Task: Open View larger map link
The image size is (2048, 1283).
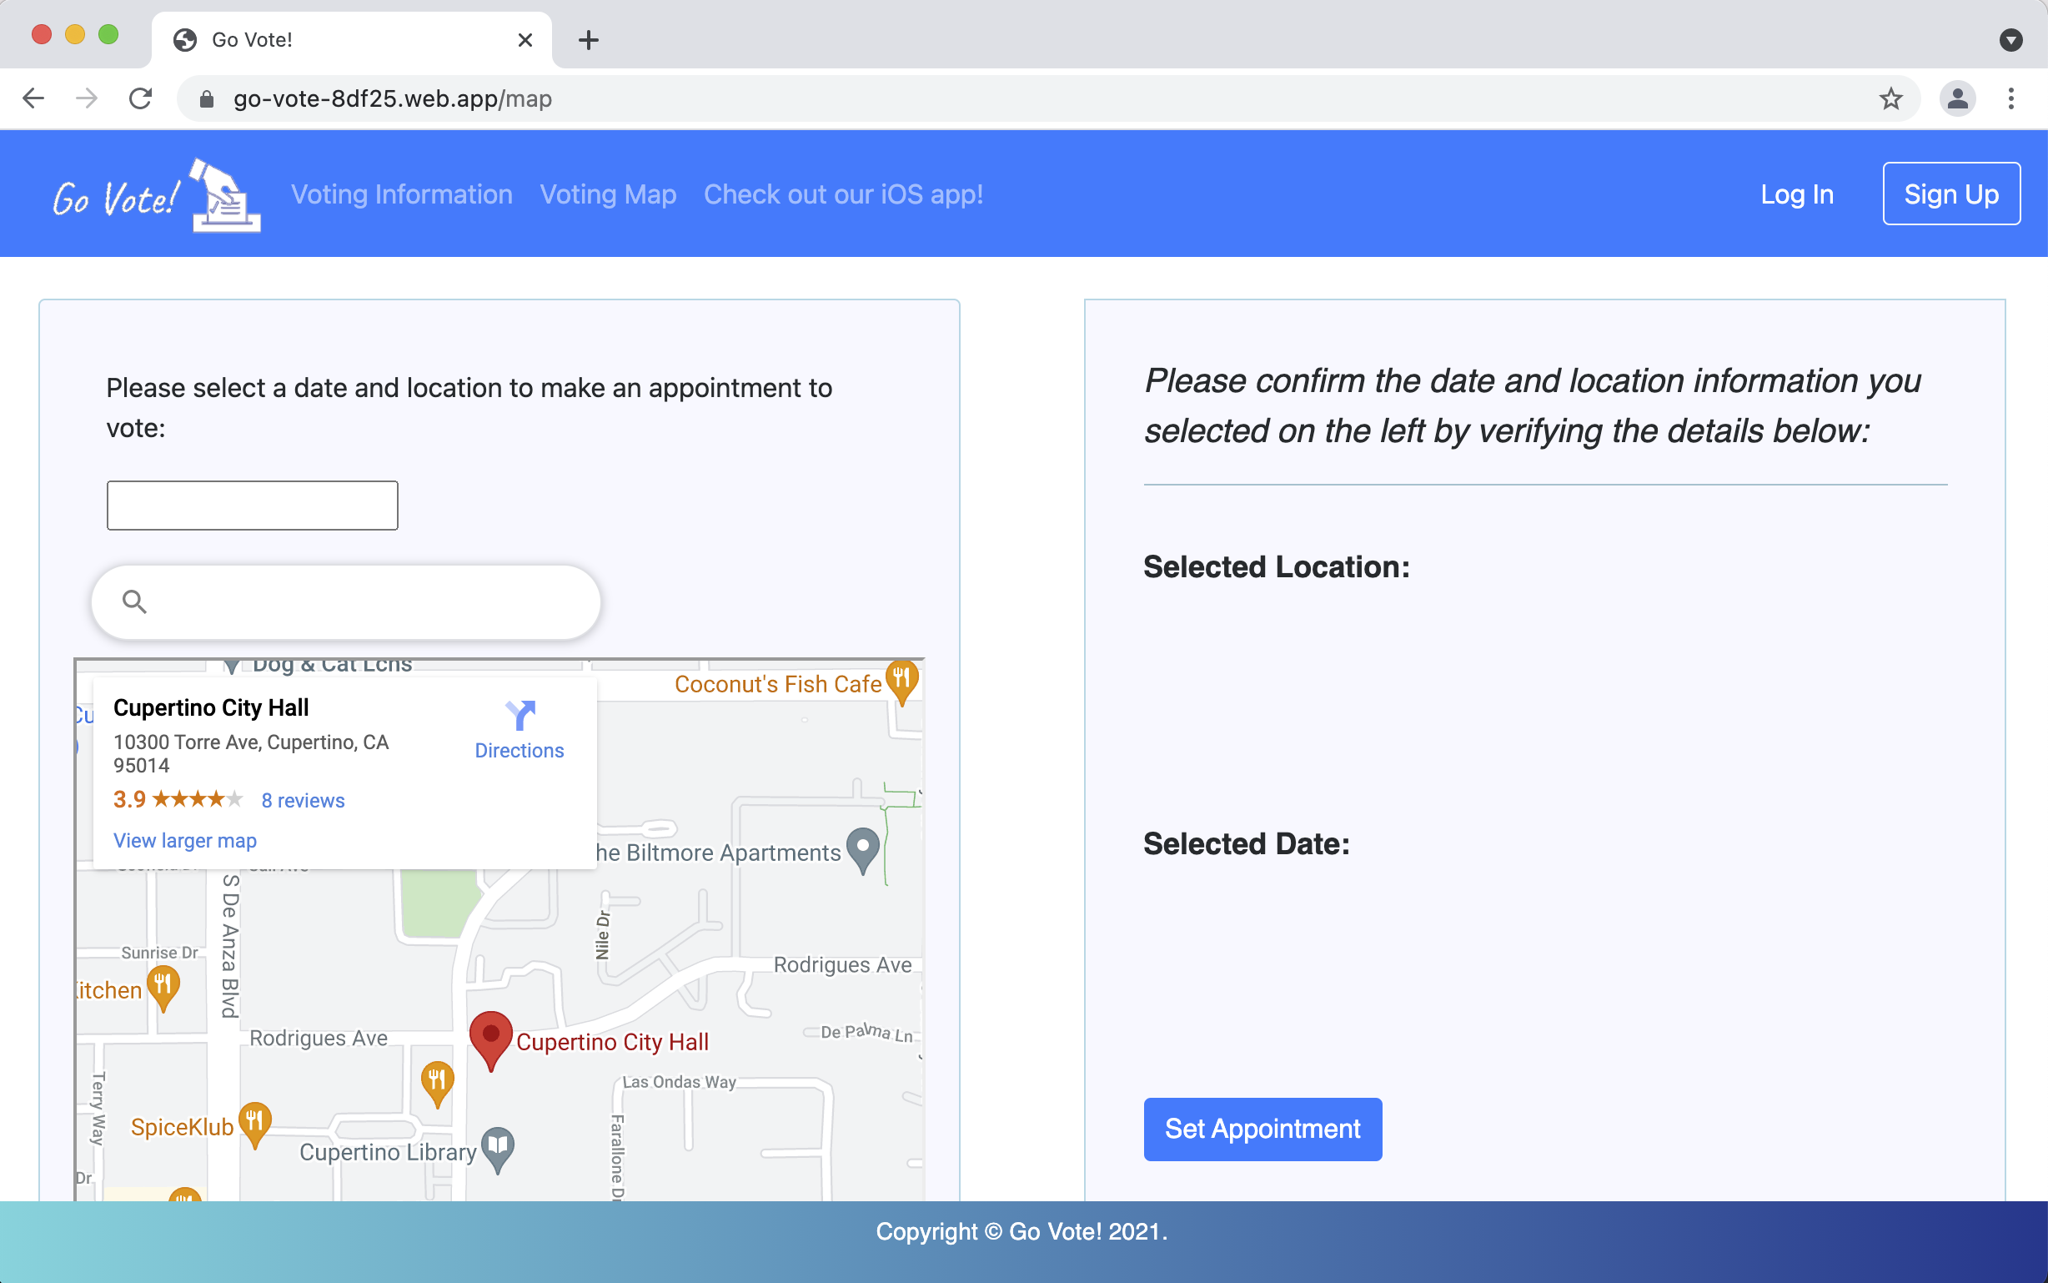Action: [x=185, y=840]
